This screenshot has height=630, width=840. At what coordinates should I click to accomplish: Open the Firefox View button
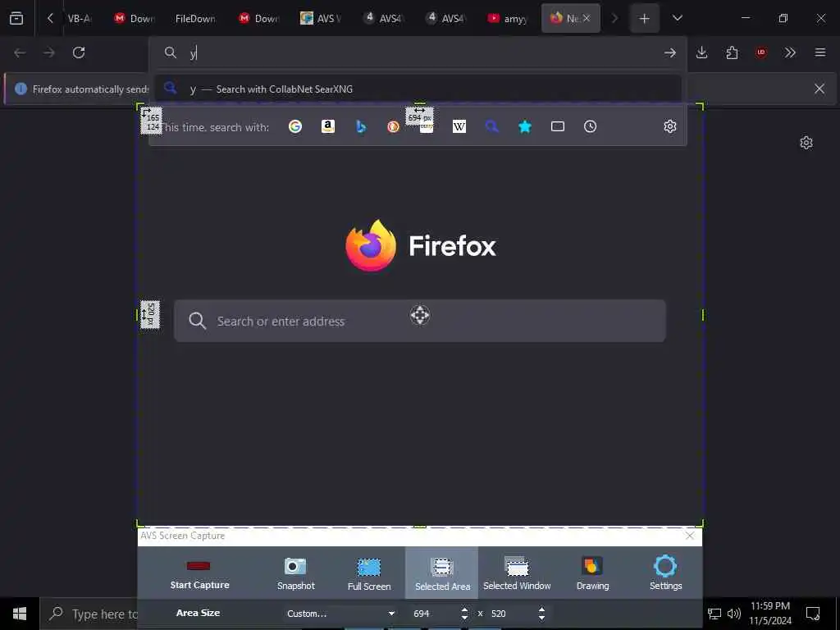tap(16, 18)
